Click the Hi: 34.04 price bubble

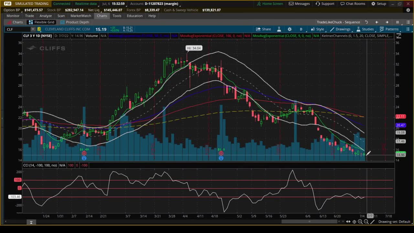click(194, 48)
